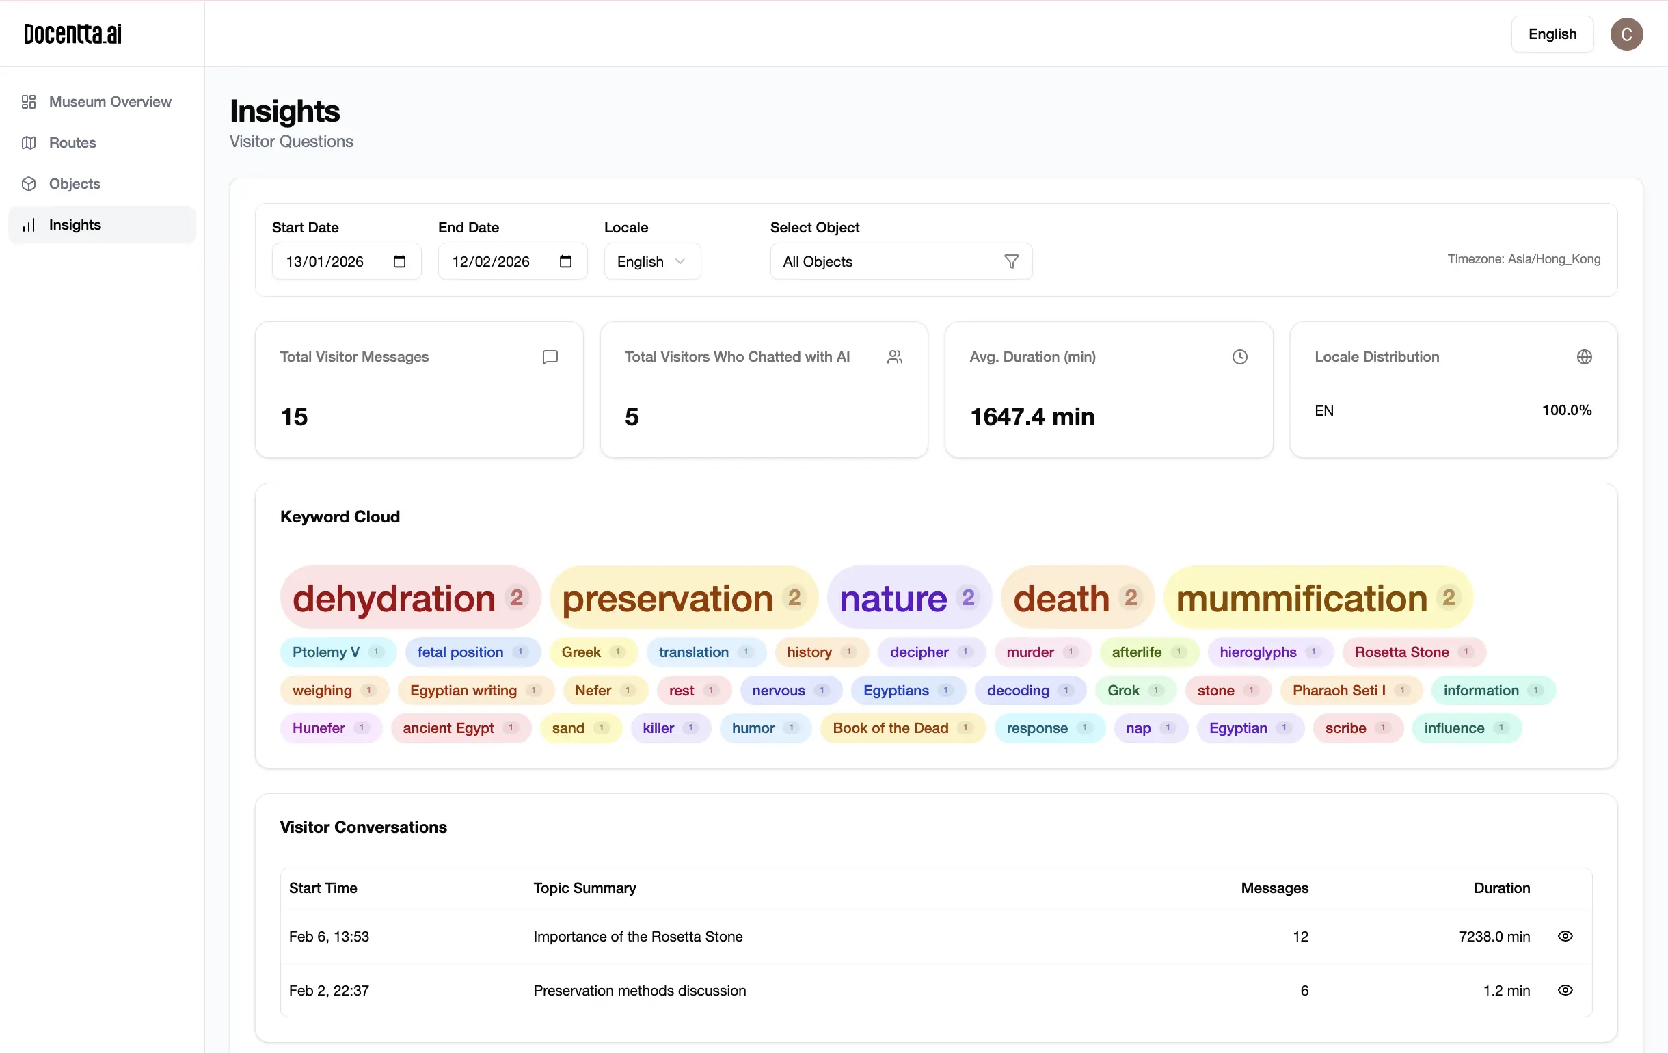Open the End Date calendar picker
This screenshot has width=1668, height=1053.
tap(565, 261)
